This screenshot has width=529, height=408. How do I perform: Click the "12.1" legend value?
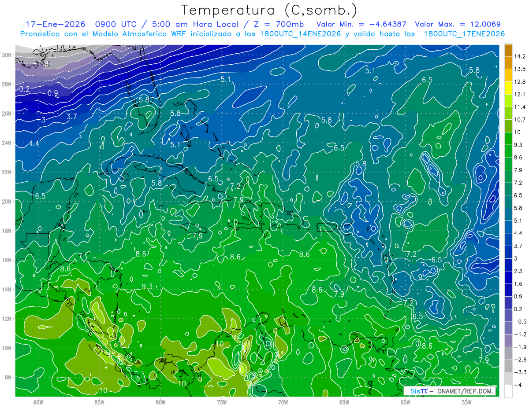pyautogui.click(x=519, y=94)
